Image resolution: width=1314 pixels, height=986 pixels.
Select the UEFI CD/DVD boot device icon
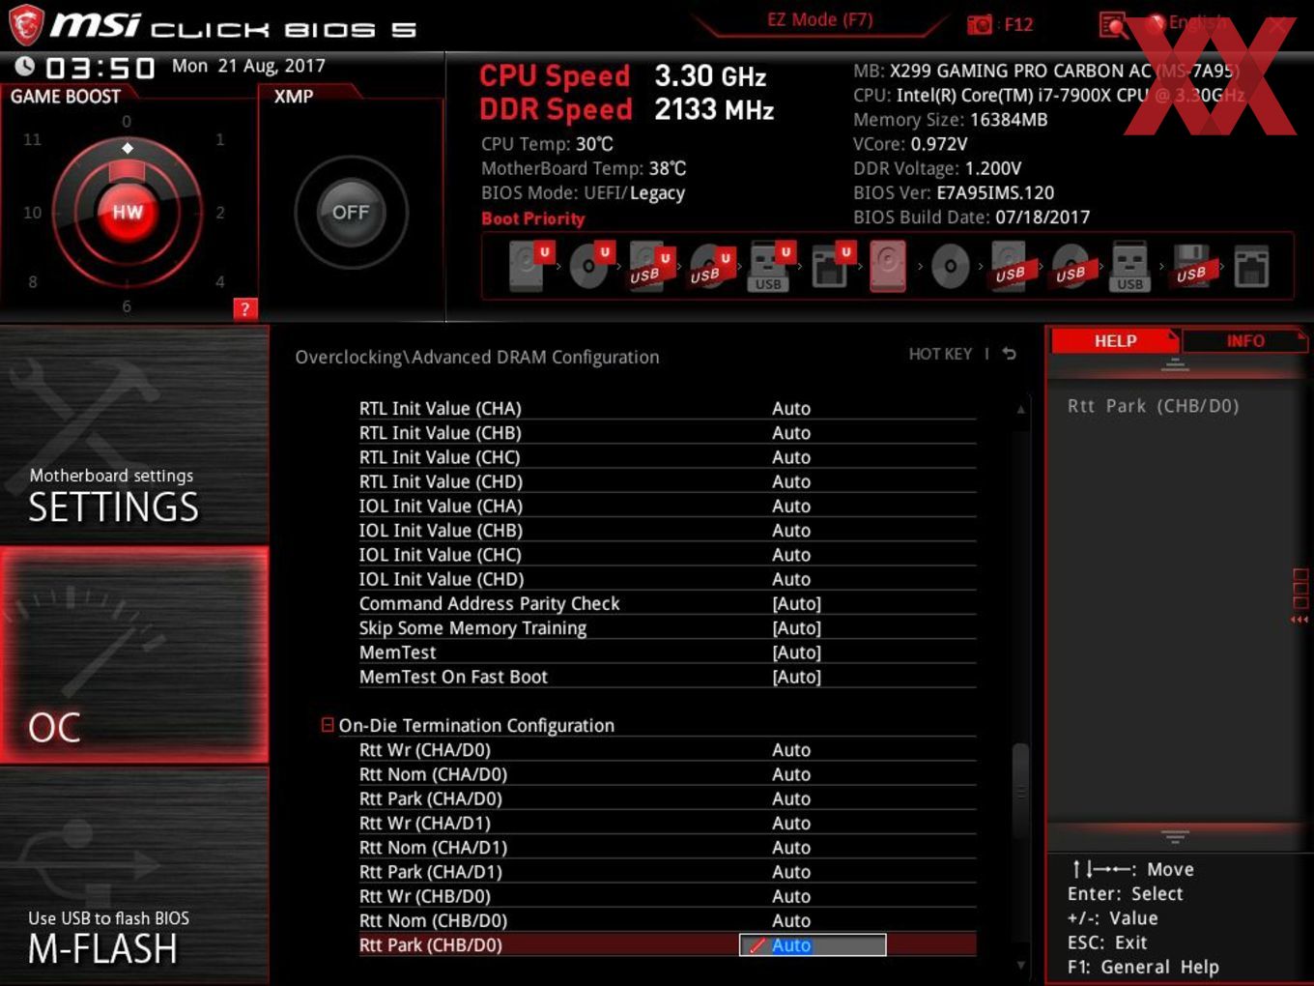pos(589,266)
